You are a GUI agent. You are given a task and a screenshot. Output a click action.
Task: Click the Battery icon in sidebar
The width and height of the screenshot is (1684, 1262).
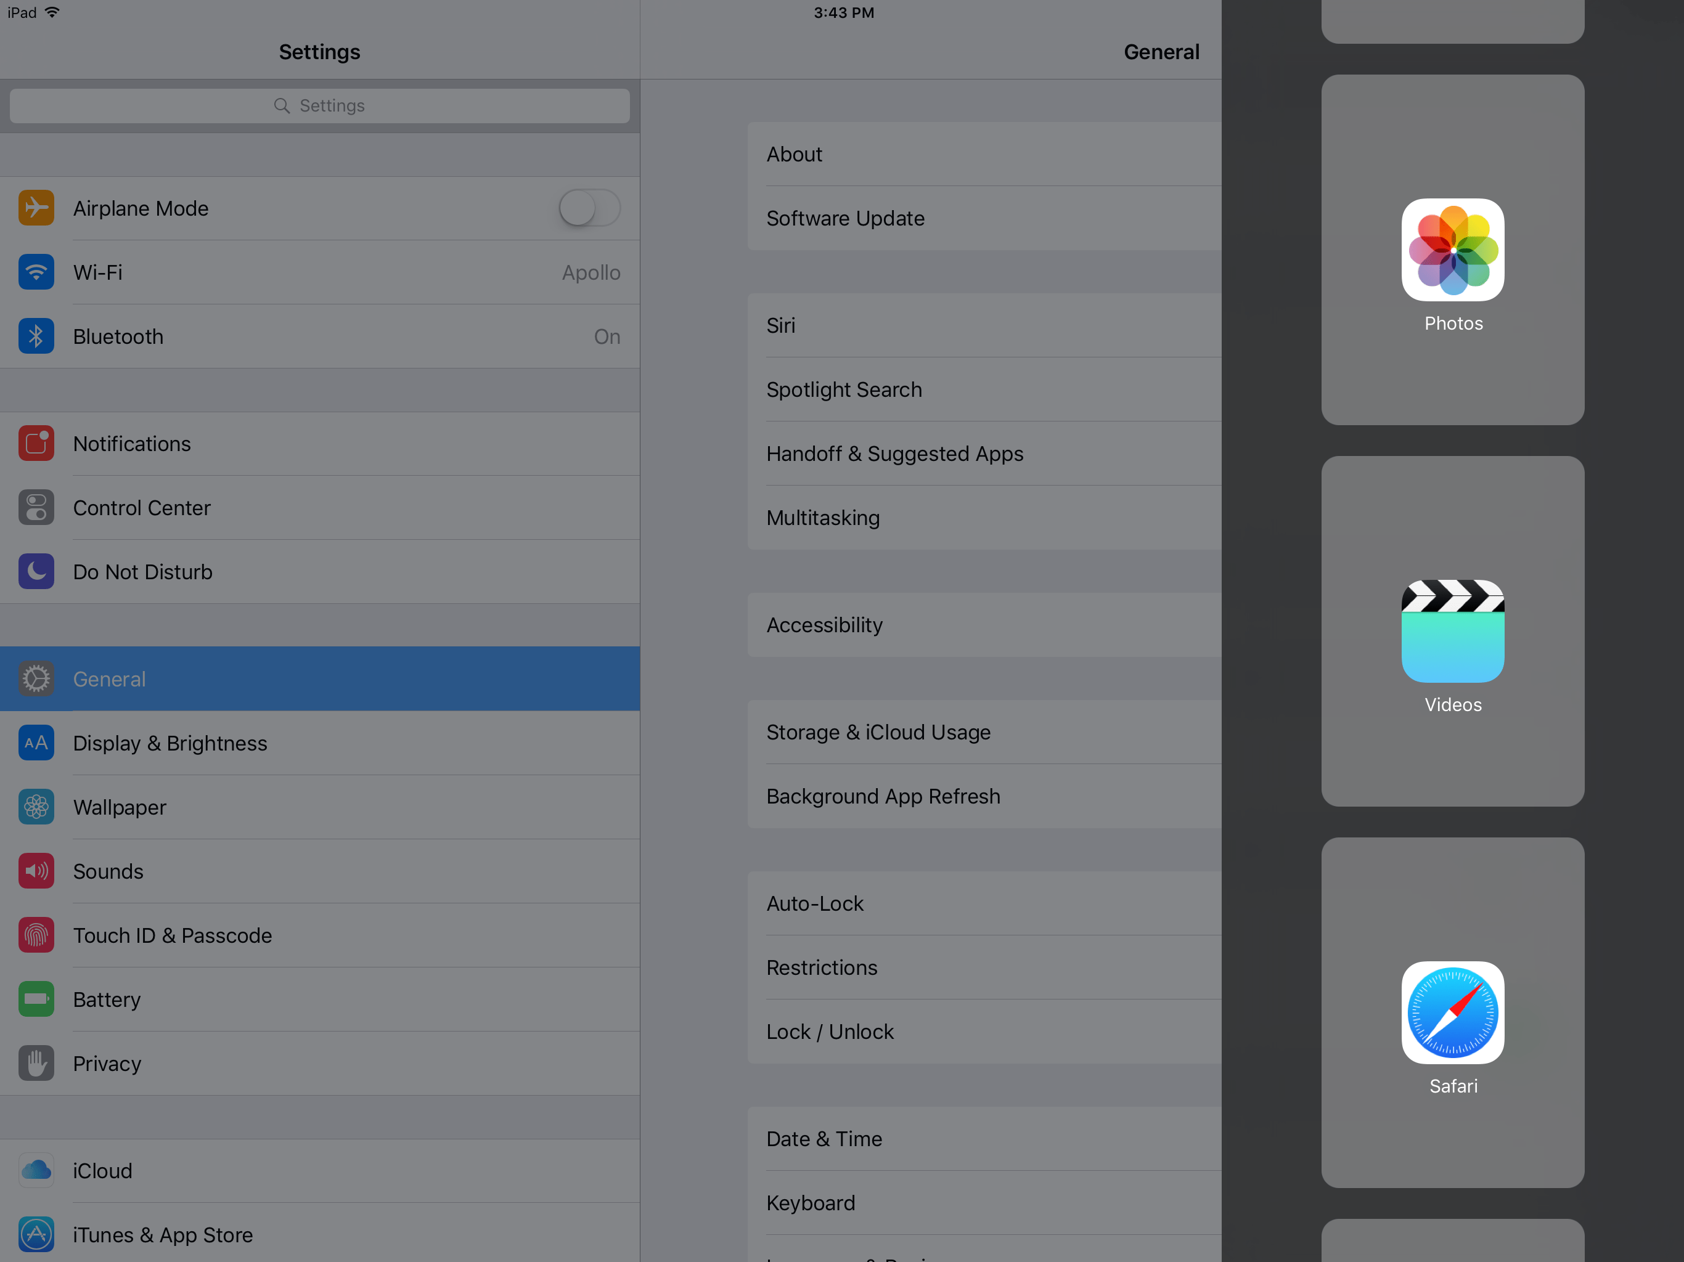click(36, 999)
